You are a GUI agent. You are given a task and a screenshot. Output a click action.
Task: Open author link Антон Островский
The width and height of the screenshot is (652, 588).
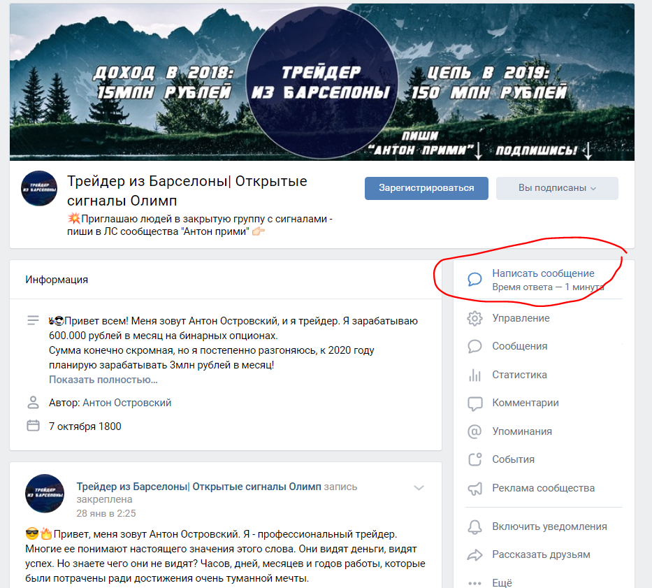(126, 403)
